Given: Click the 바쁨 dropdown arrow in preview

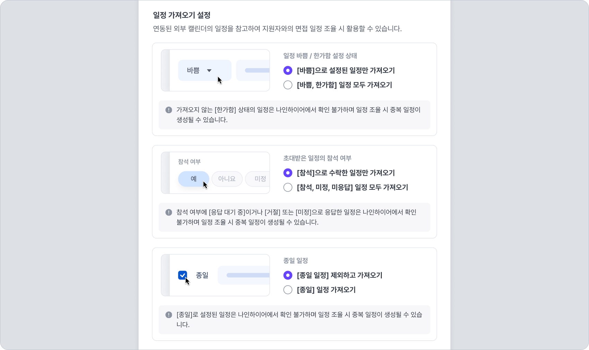Looking at the screenshot, I should click(x=209, y=71).
